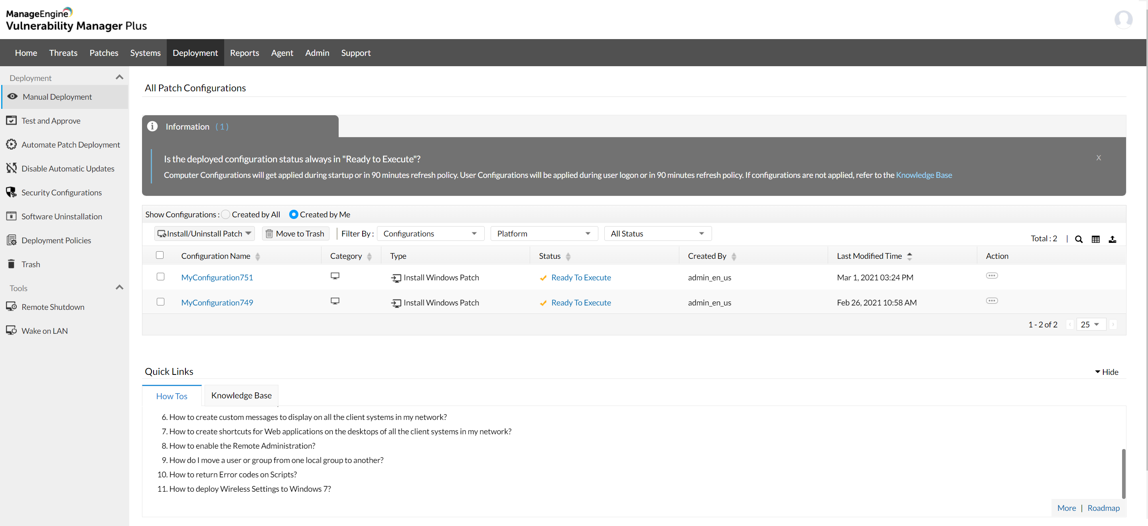Go to the Home menu
The image size is (1148, 526).
[26, 53]
